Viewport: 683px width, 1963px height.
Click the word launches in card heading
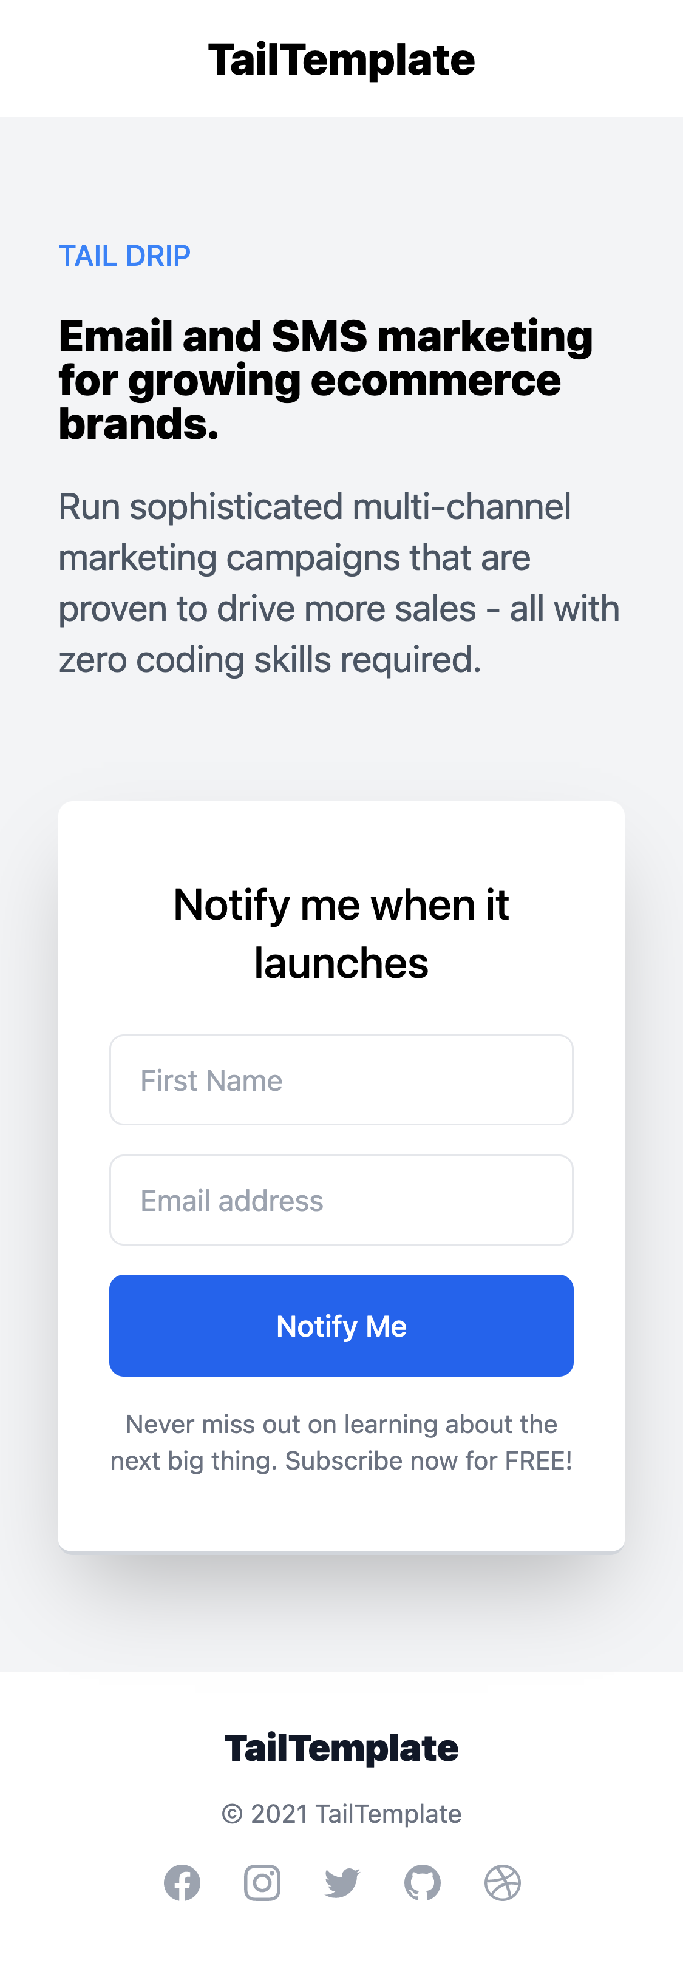pyautogui.click(x=341, y=963)
